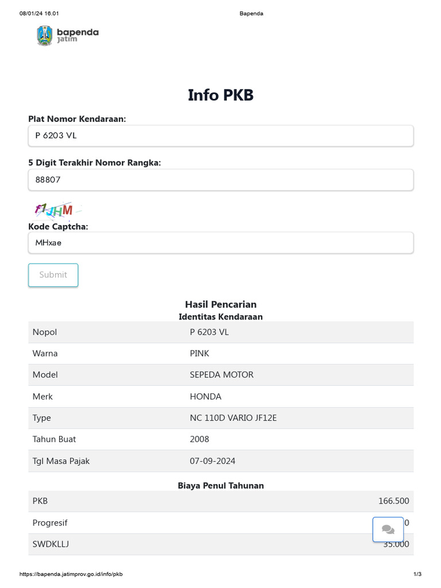Image resolution: width=441 pixels, height=588 pixels.
Task: Click the Hasil Pencarian heading
Action: click(x=220, y=304)
